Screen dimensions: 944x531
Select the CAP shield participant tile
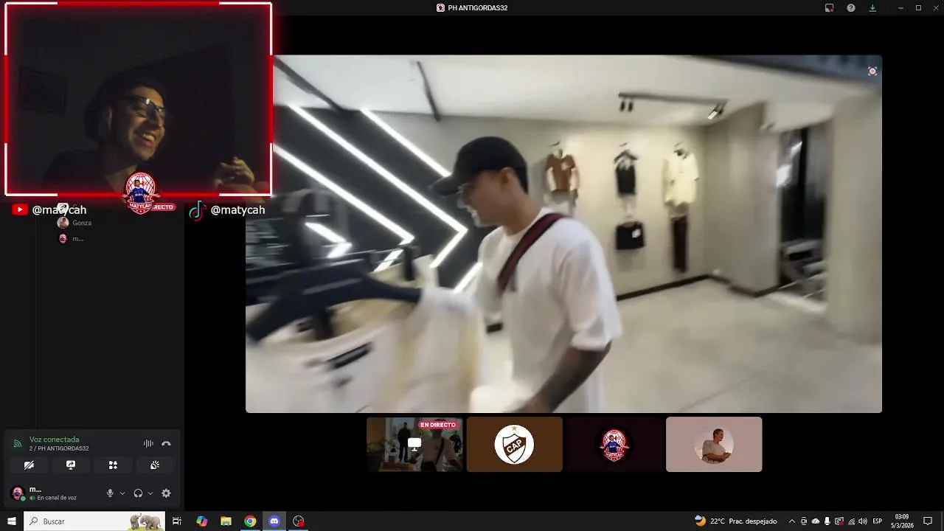(x=515, y=444)
